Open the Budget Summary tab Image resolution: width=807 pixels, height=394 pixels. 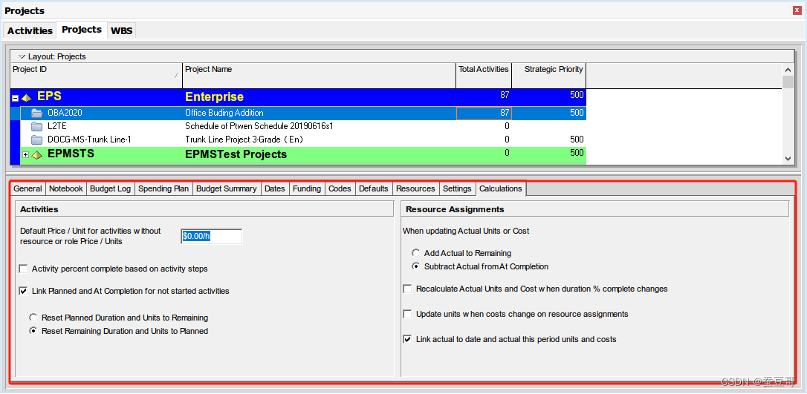(227, 188)
